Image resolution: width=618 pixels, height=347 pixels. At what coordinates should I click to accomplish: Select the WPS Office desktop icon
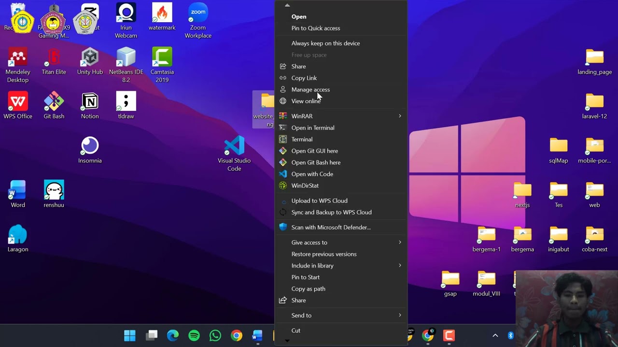18,106
